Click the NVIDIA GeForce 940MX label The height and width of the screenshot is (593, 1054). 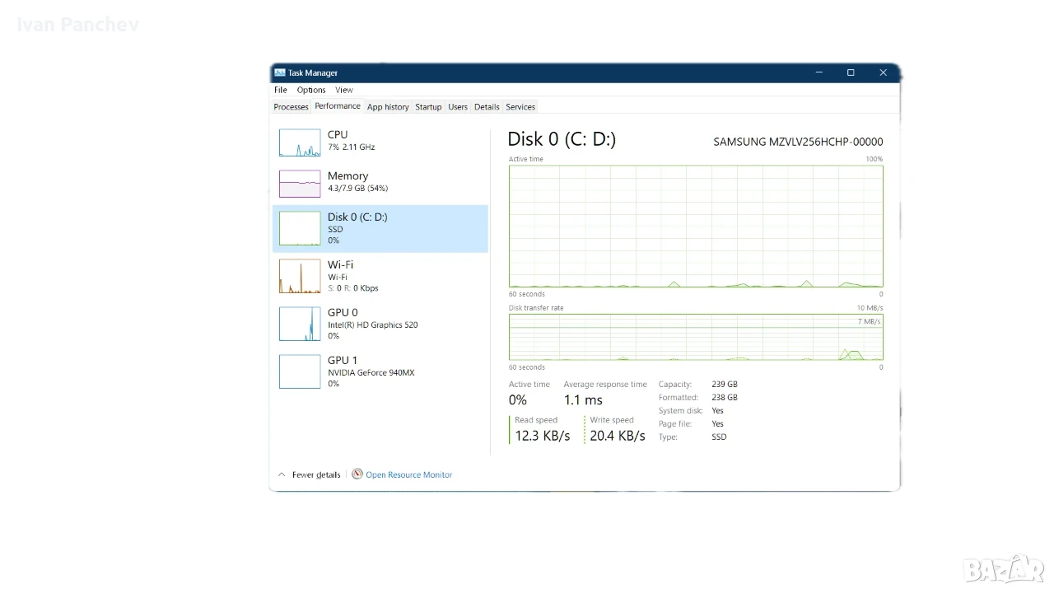click(x=371, y=372)
